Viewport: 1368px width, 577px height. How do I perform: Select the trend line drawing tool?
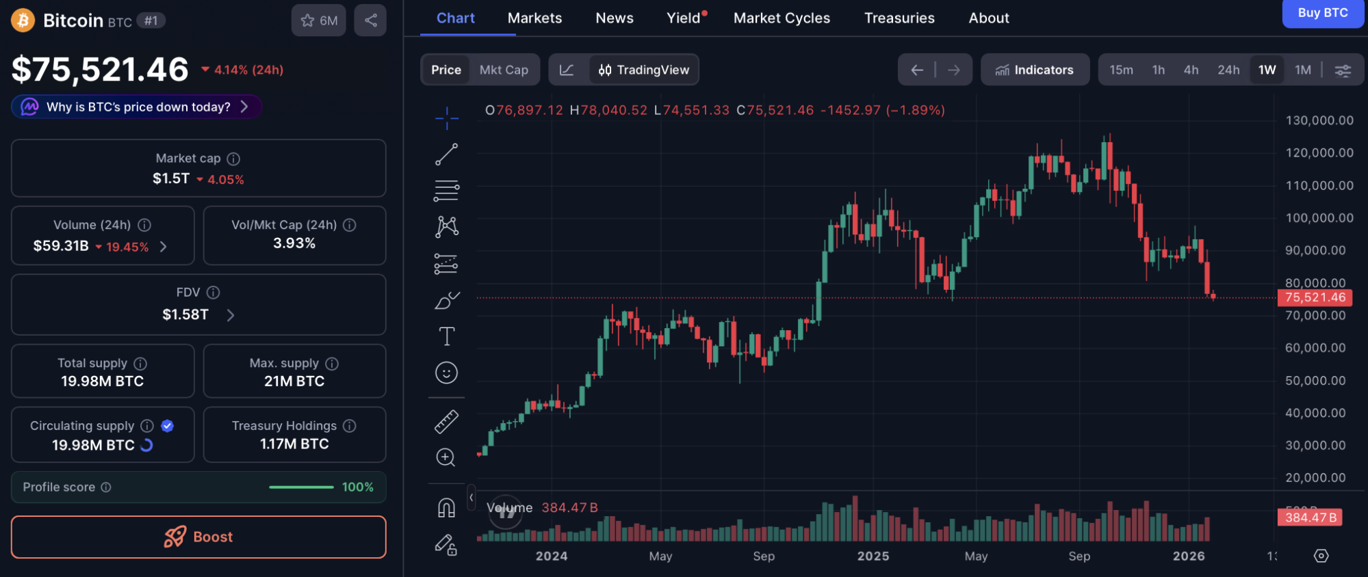coord(446,155)
